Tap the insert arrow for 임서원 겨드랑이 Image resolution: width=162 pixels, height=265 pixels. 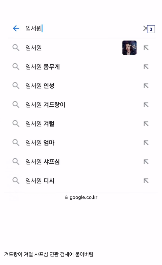coord(146,105)
